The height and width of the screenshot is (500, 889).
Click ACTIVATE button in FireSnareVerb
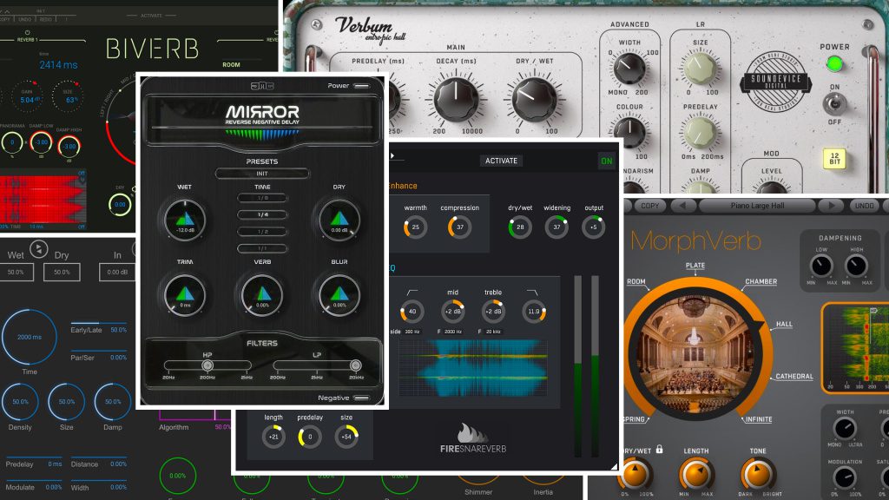[501, 161]
